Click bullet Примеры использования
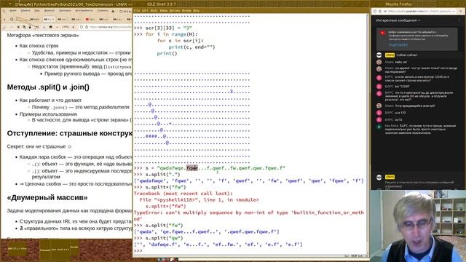The image size is (466, 262). [x=48, y=114]
